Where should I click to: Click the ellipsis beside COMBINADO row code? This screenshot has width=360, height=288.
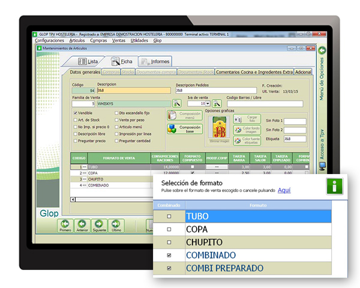[x=85, y=185]
